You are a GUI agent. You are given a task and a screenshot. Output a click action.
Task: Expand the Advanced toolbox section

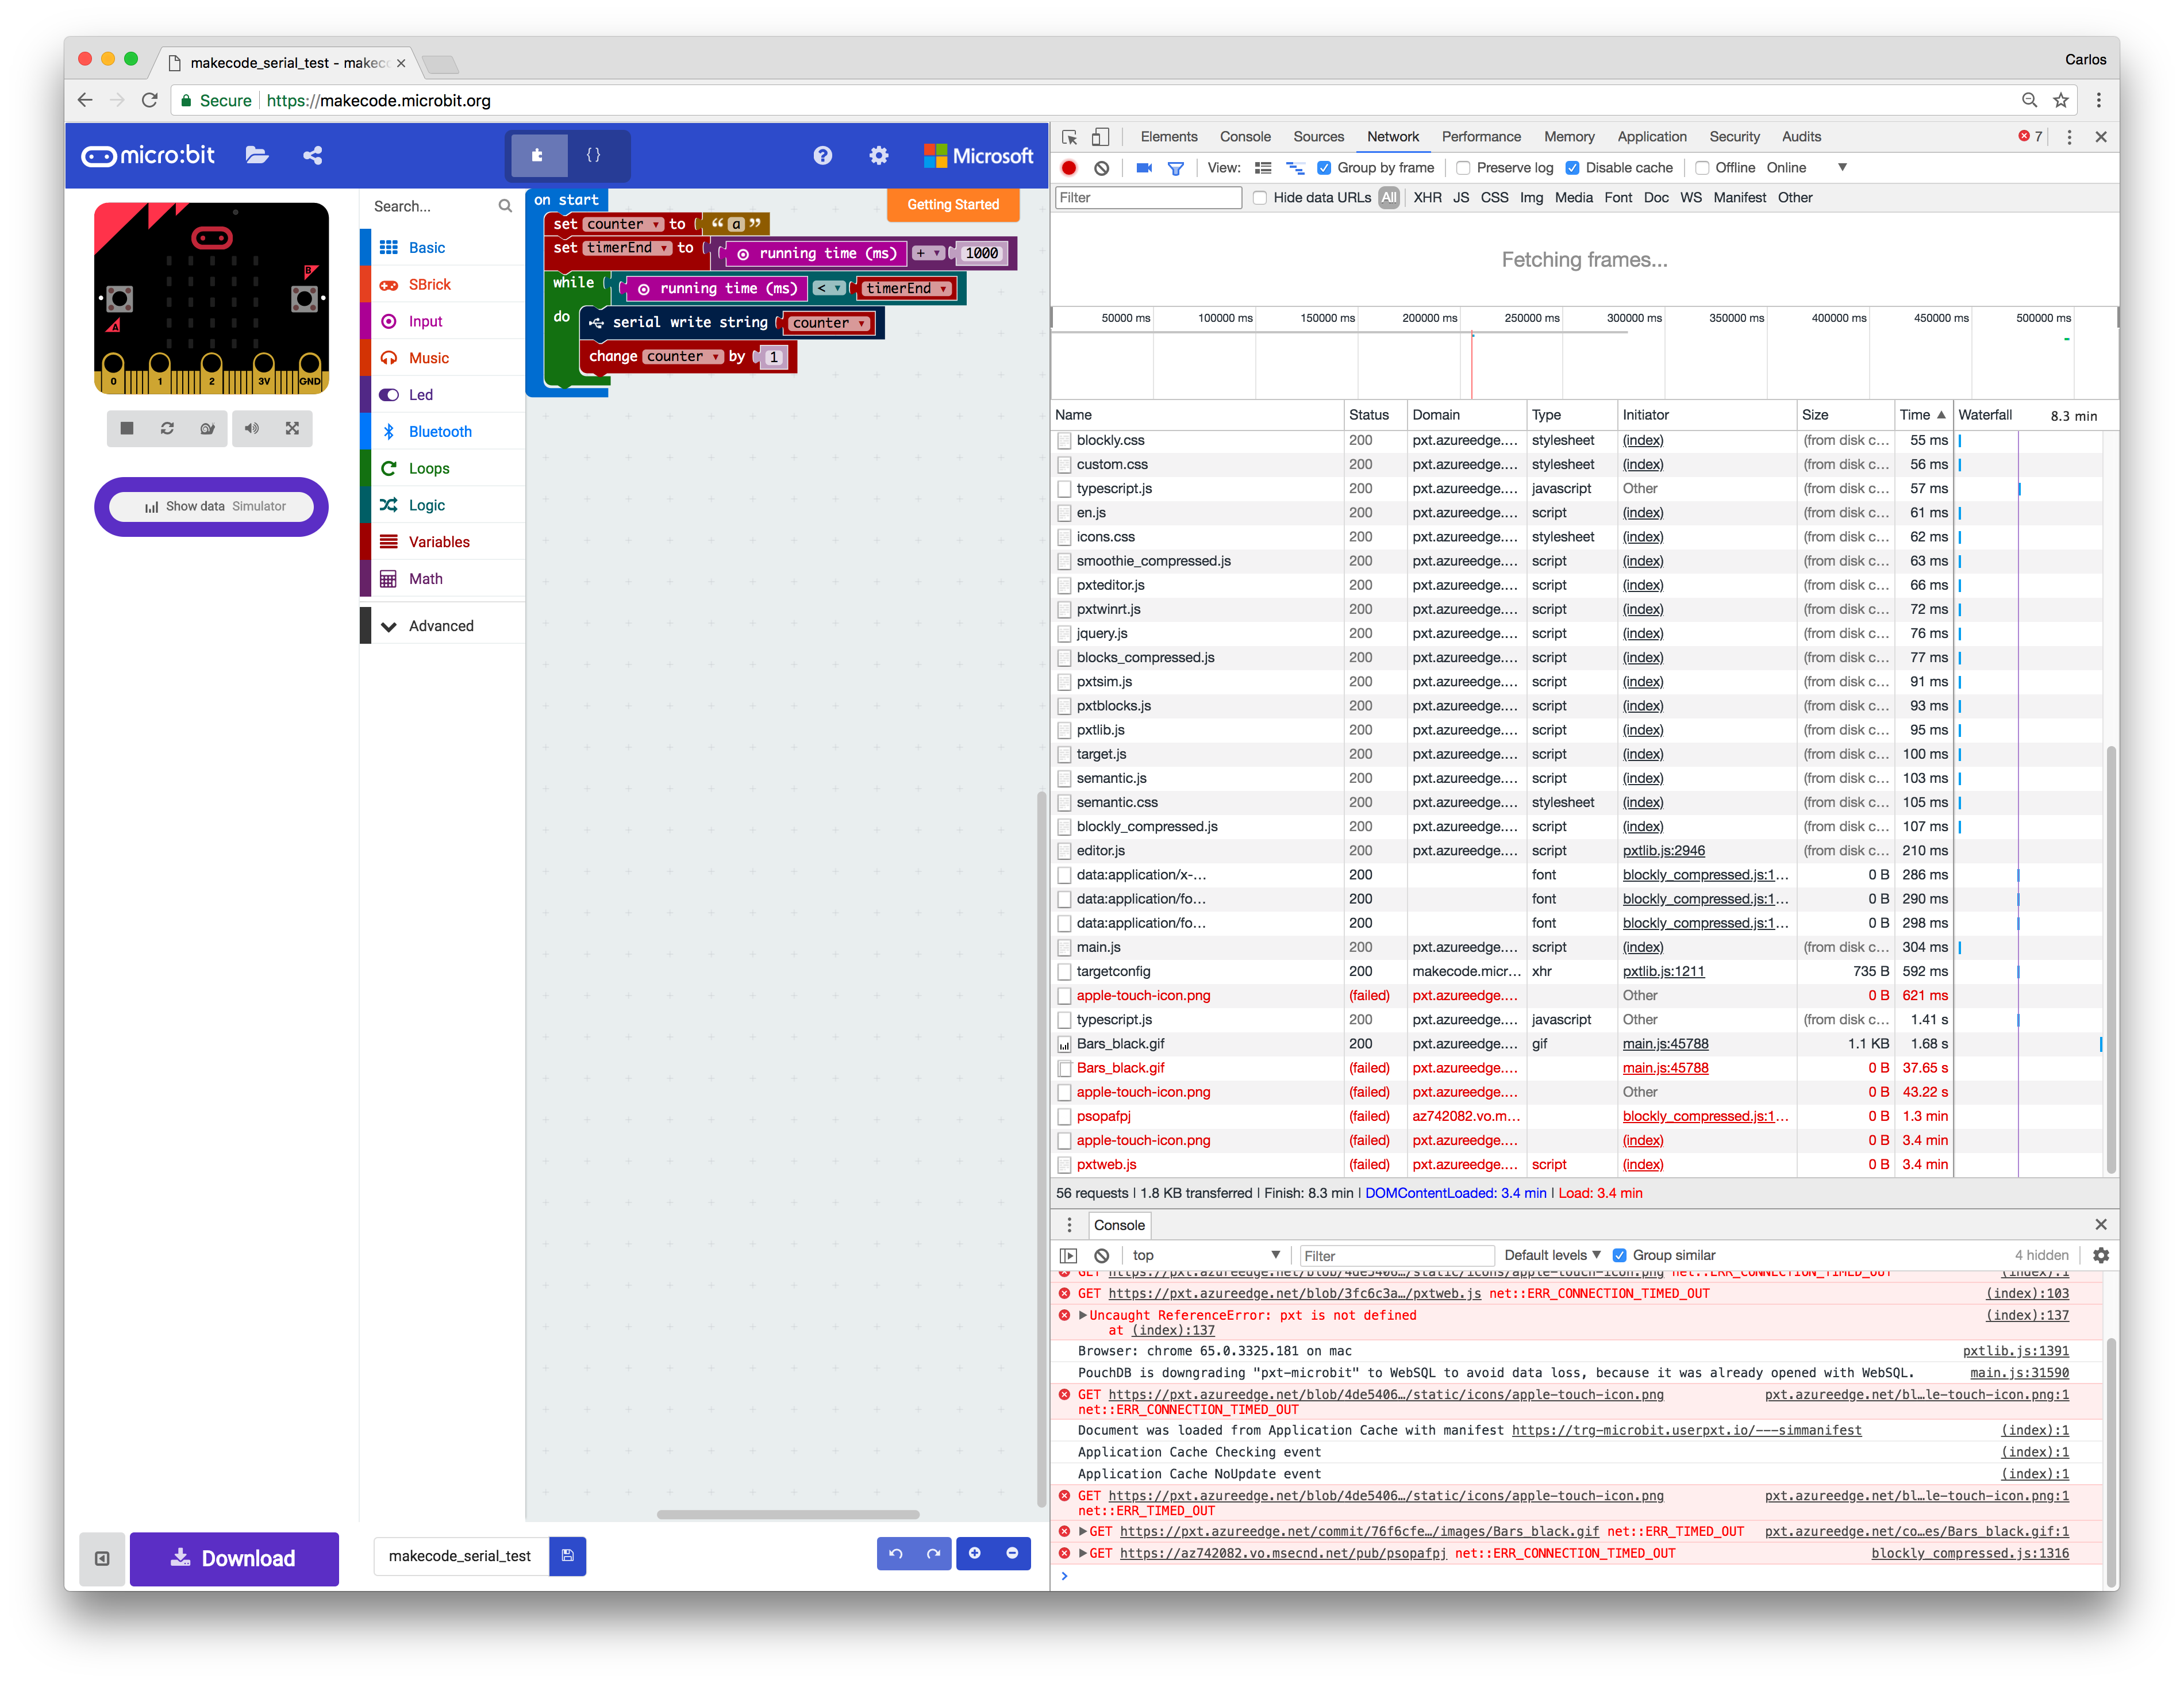coord(441,625)
